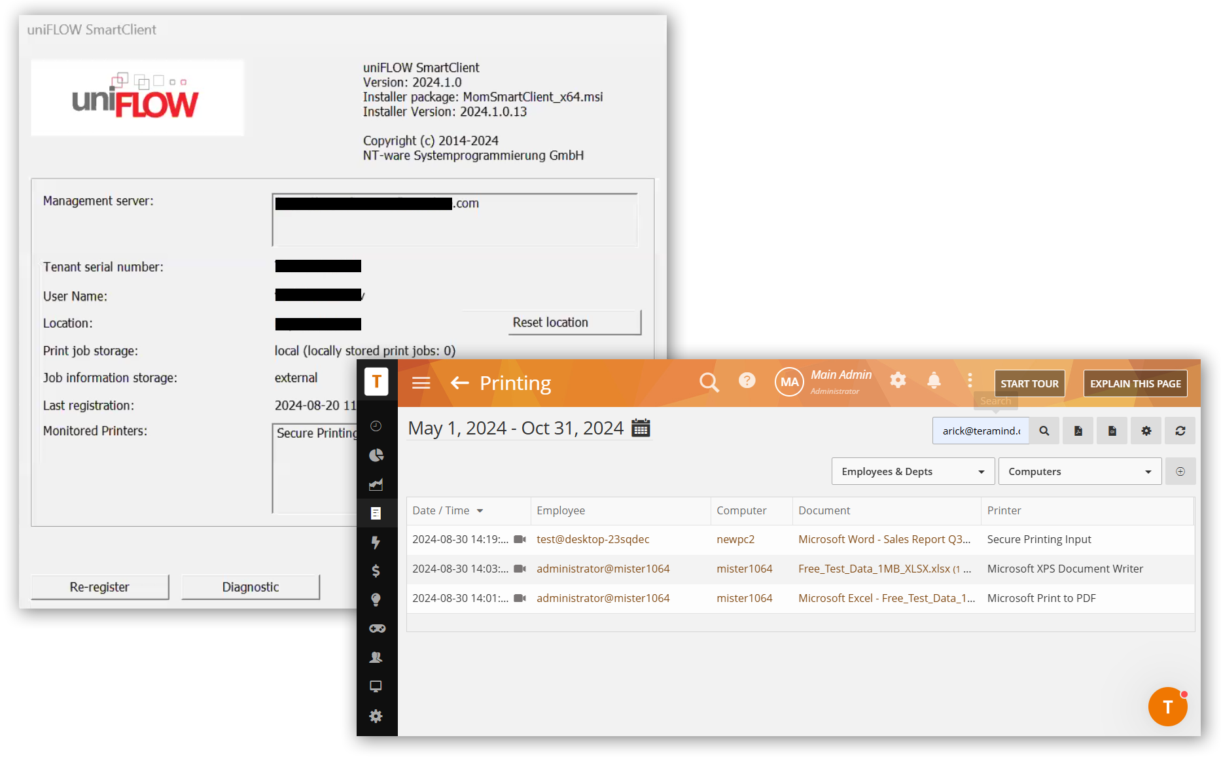Open pie chart icon in sidebar
1221x761 pixels.
[376, 455]
